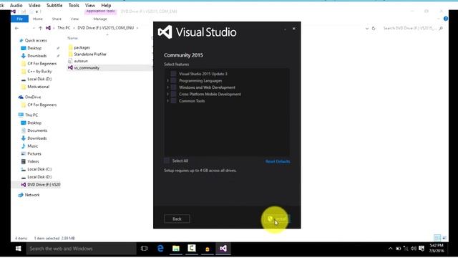
Task: Switch to details view icon
Action: (437, 237)
